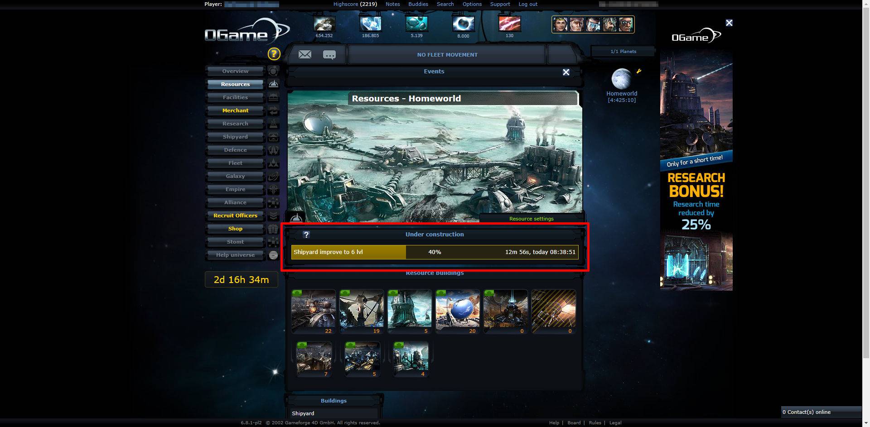The width and height of the screenshot is (870, 427).
Task: Open the striped Solar Satellite thumbnail
Action: point(554,312)
